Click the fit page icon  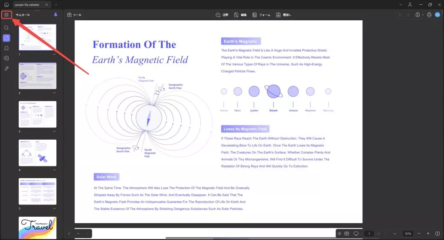click(x=437, y=234)
